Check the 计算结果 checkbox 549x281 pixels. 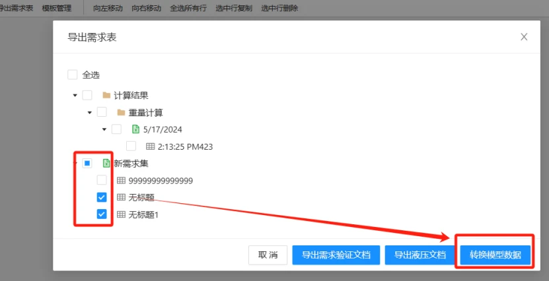[x=87, y=95]
